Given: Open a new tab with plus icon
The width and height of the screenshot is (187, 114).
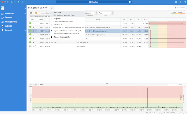Looking at the screenshot, I should coord(180,2).
